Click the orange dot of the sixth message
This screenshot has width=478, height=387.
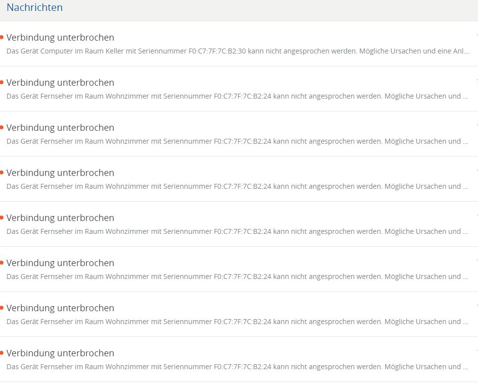click(2, 263)
